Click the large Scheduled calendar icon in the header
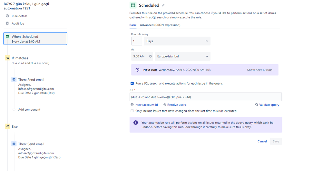The width and height of the screenshot is (322, 171). pos(133,5)
